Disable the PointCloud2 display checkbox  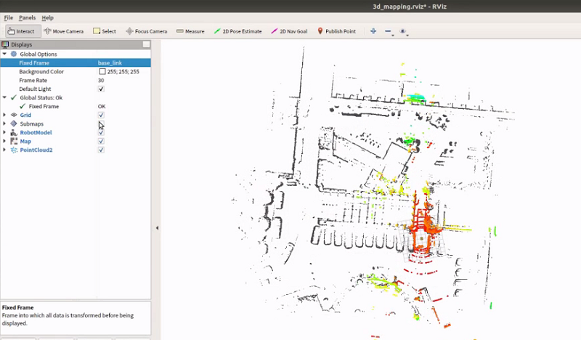[101, 150]
